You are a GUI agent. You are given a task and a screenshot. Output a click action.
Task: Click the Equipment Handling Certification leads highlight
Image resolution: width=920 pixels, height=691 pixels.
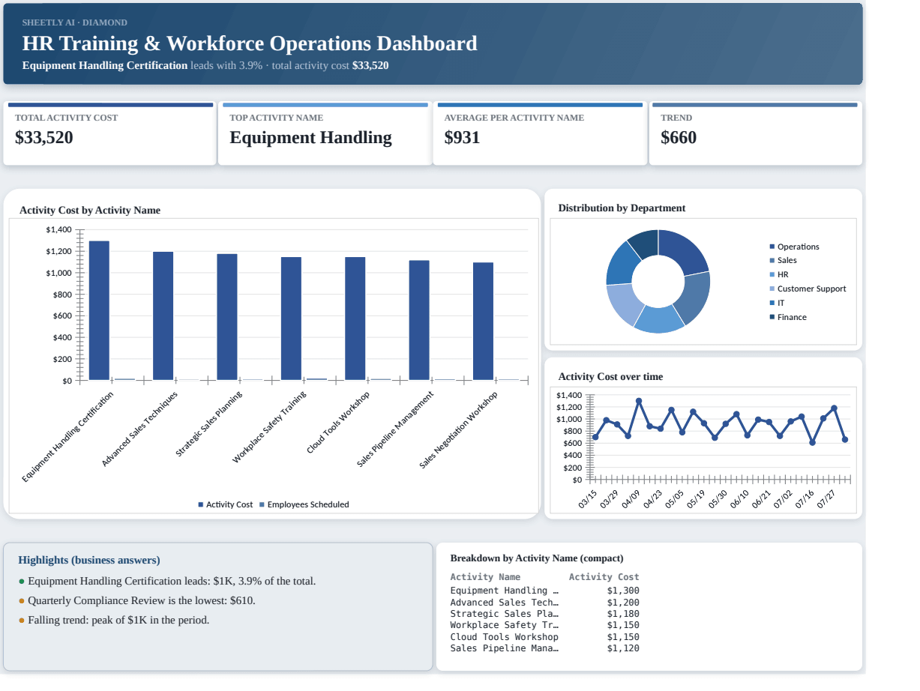[x=167, y=581]
